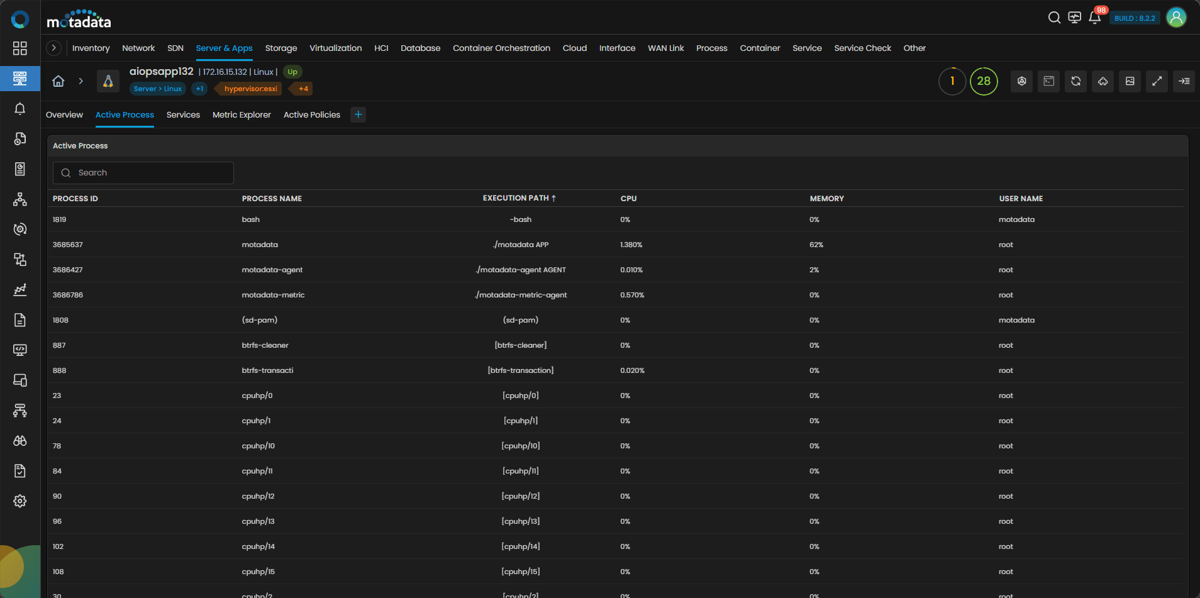Expand view with the fullscreen arrows icon
Screen dimensions: 1200x598
1157,81
